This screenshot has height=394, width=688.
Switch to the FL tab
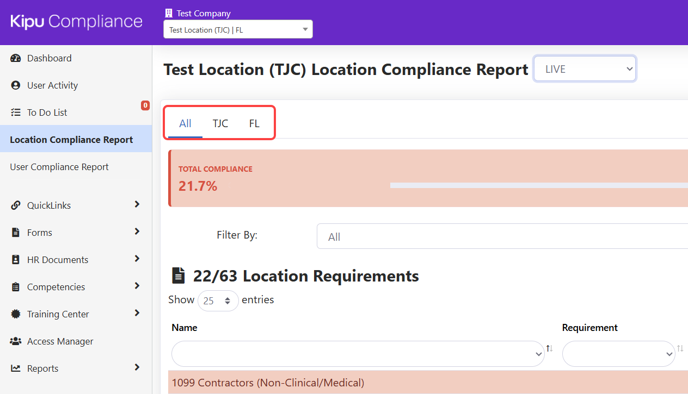click(254, 123)
